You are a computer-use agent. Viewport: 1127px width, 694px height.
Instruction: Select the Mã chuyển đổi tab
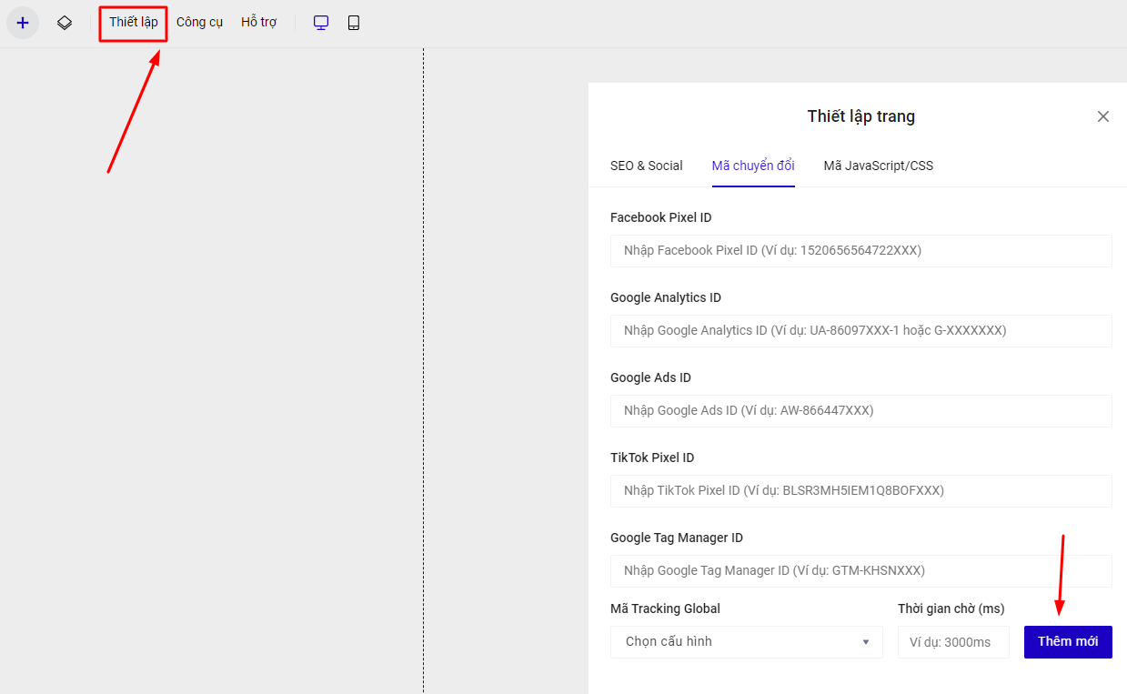point(753,166)
